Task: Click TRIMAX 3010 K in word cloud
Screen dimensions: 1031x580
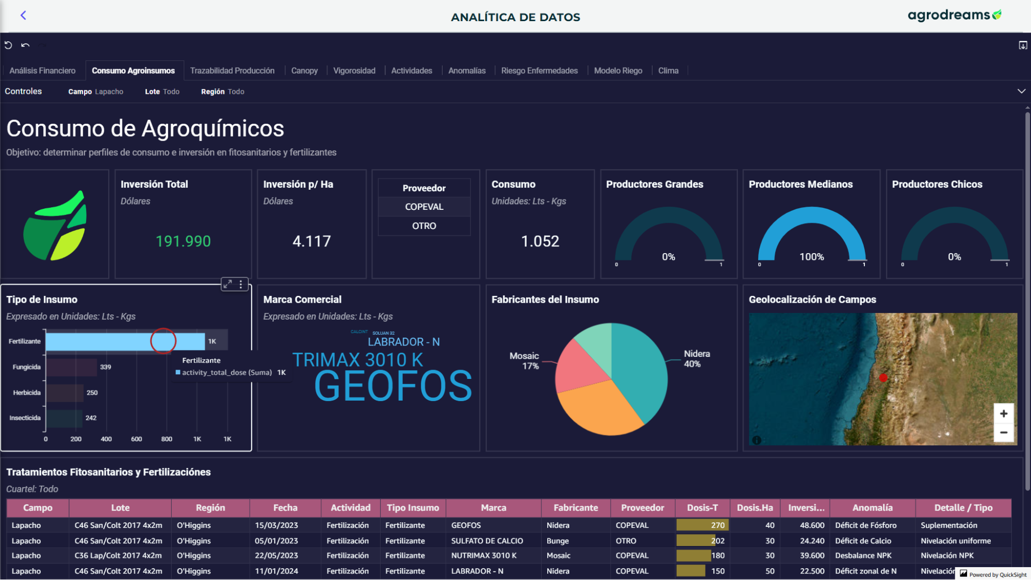Action: click(x=357, y=359)
